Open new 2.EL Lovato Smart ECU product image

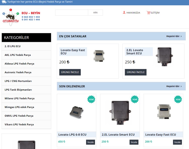pyautogui.click(x=120, y=113)
